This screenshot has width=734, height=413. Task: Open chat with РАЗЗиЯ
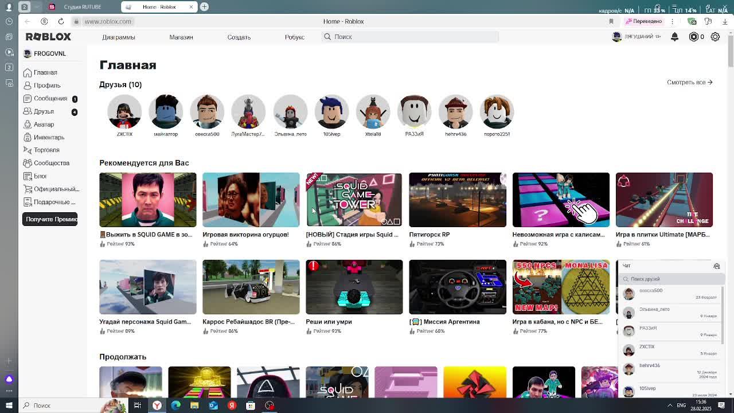(670, 331)
